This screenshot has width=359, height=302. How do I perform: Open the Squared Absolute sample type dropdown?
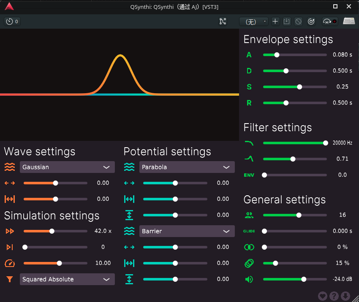(67, 279)
